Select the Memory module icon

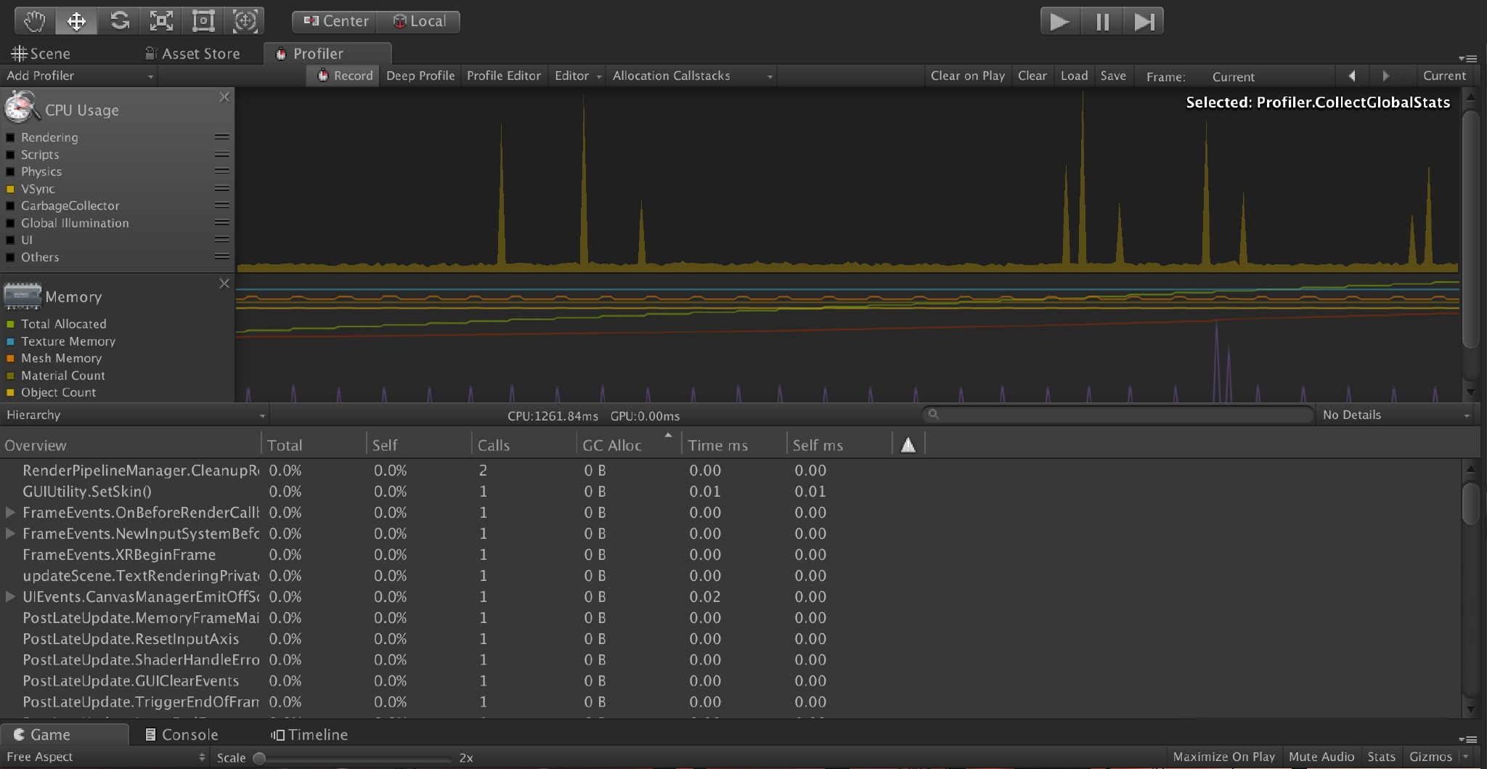tap(22, 296)
